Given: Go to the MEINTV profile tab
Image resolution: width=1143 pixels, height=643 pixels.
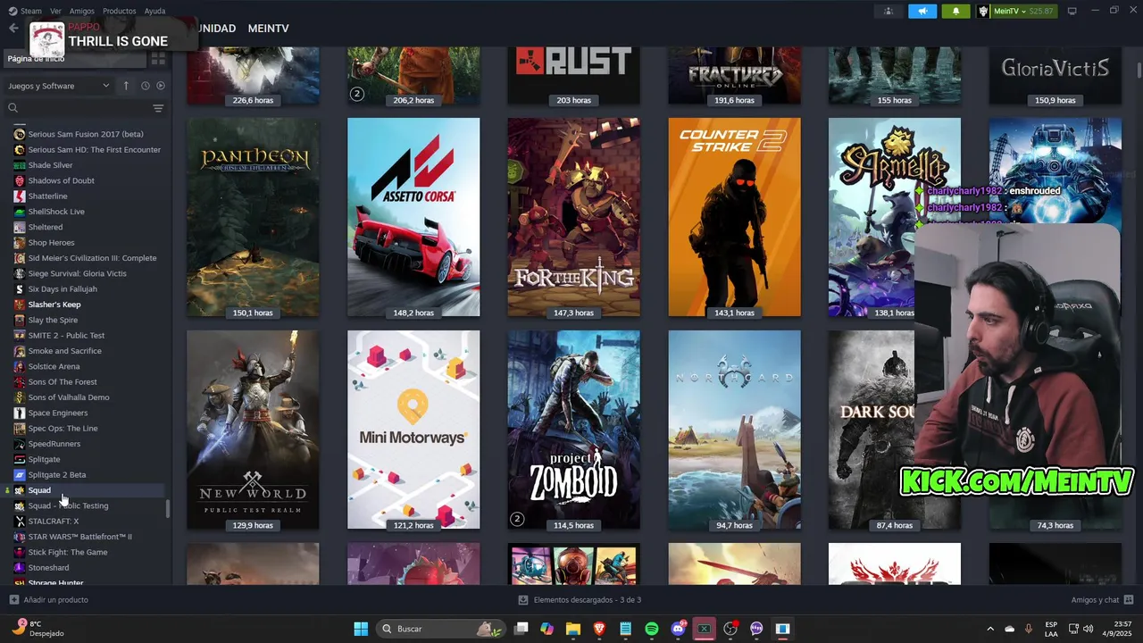Looking at the screenshot, I should point(268,29).
